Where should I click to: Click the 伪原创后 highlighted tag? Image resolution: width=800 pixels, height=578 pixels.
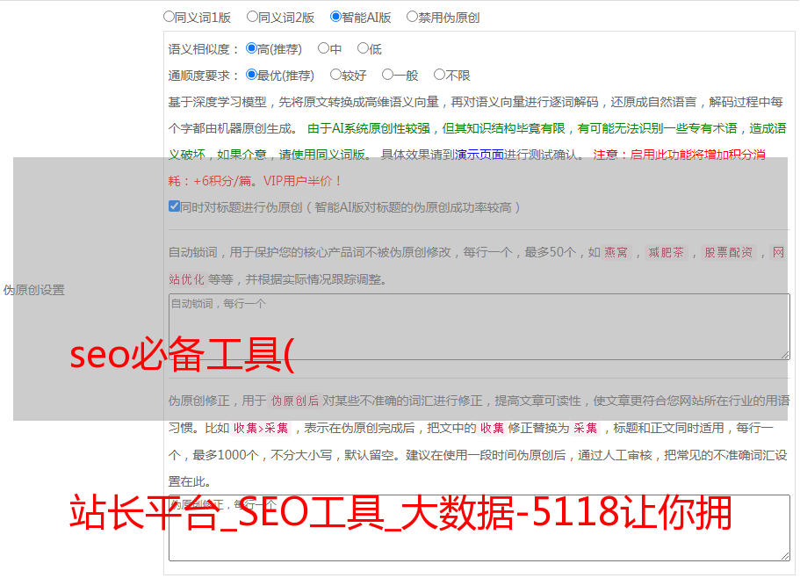(x=295, y=401)
